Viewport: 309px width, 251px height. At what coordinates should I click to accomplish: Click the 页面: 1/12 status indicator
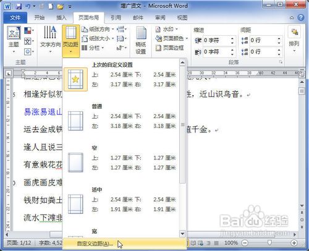[19, 243]
